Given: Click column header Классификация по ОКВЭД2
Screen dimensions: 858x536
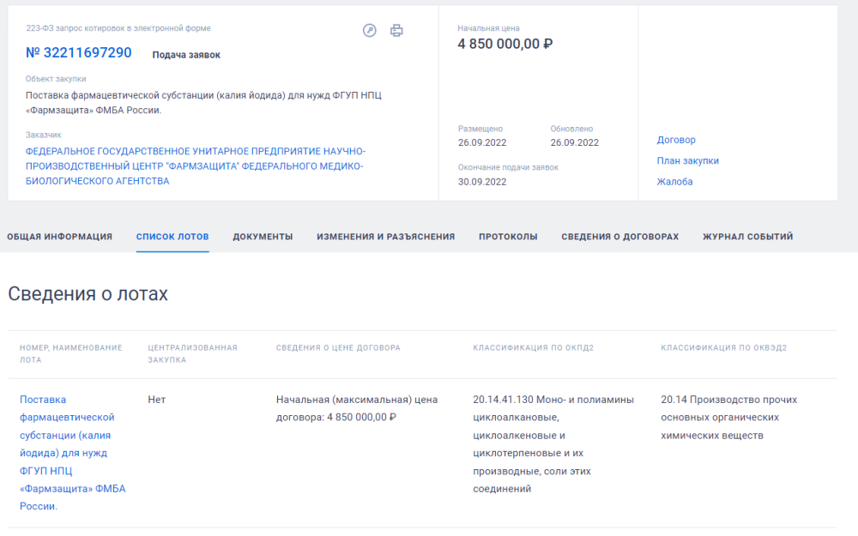Looking at the screenshot, I should click(x=724, y=348).
